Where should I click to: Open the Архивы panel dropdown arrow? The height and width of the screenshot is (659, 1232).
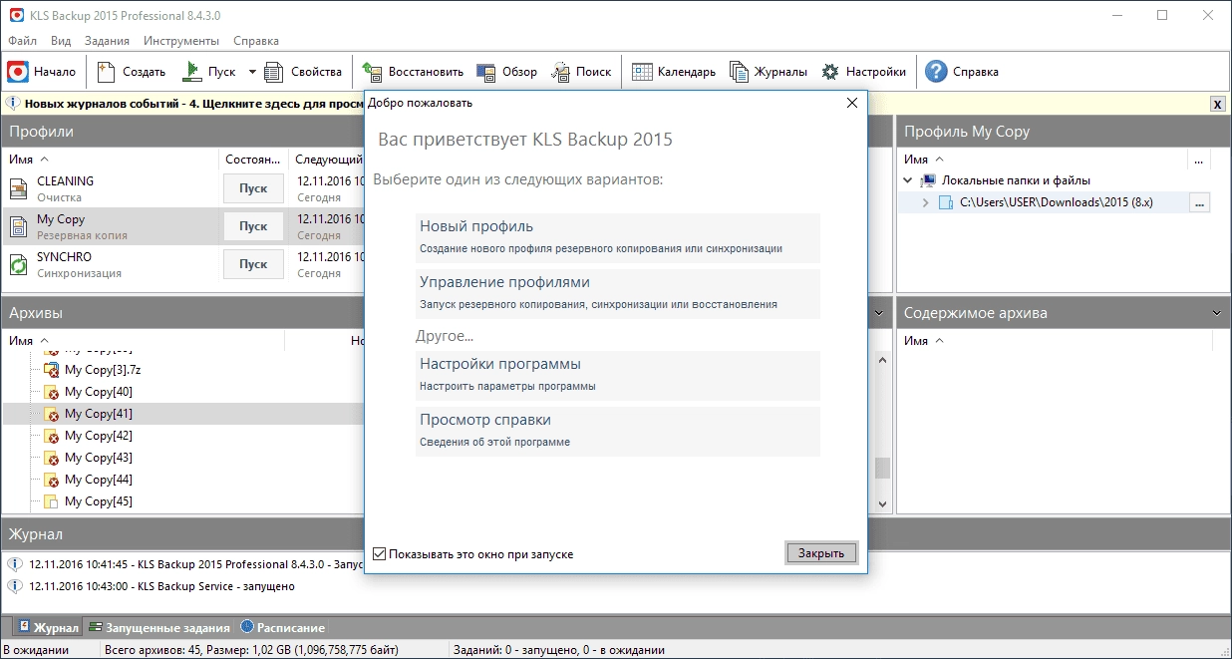878,313
